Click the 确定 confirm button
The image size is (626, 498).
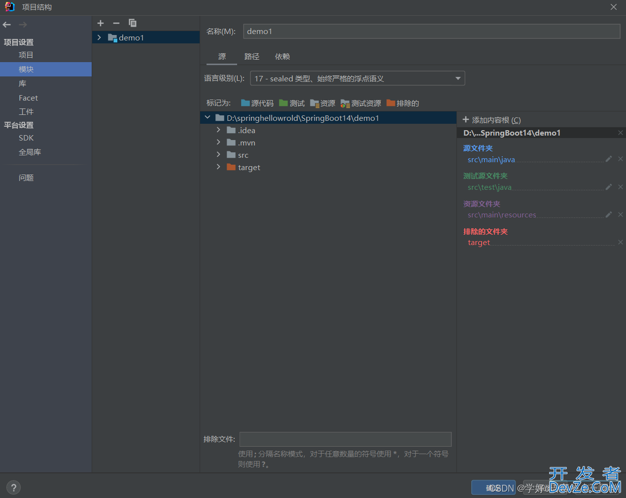pyautogui.click(x=493, y=488)
